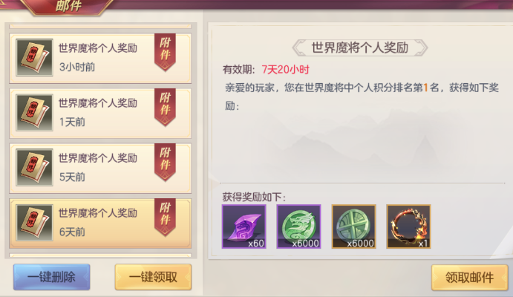513x297 pixels.
Task: Open the 世界魔将个人奖励 mail from 5天前
Action: (x=100, y=168)
